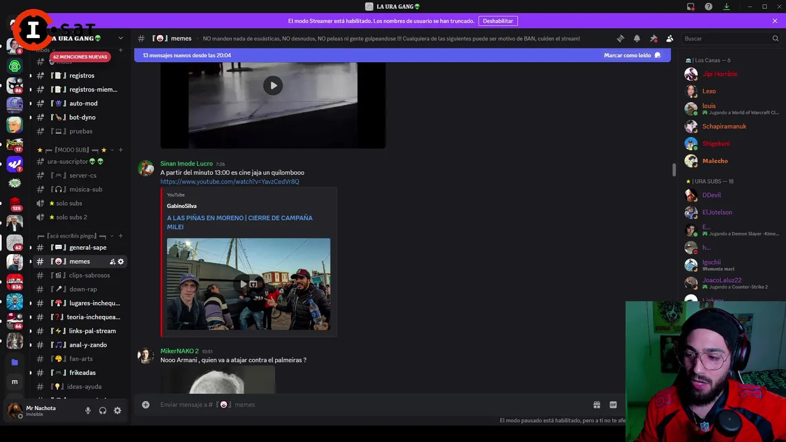
Task: Open the ideas-ayuda channel
Action: pos(80,387)
